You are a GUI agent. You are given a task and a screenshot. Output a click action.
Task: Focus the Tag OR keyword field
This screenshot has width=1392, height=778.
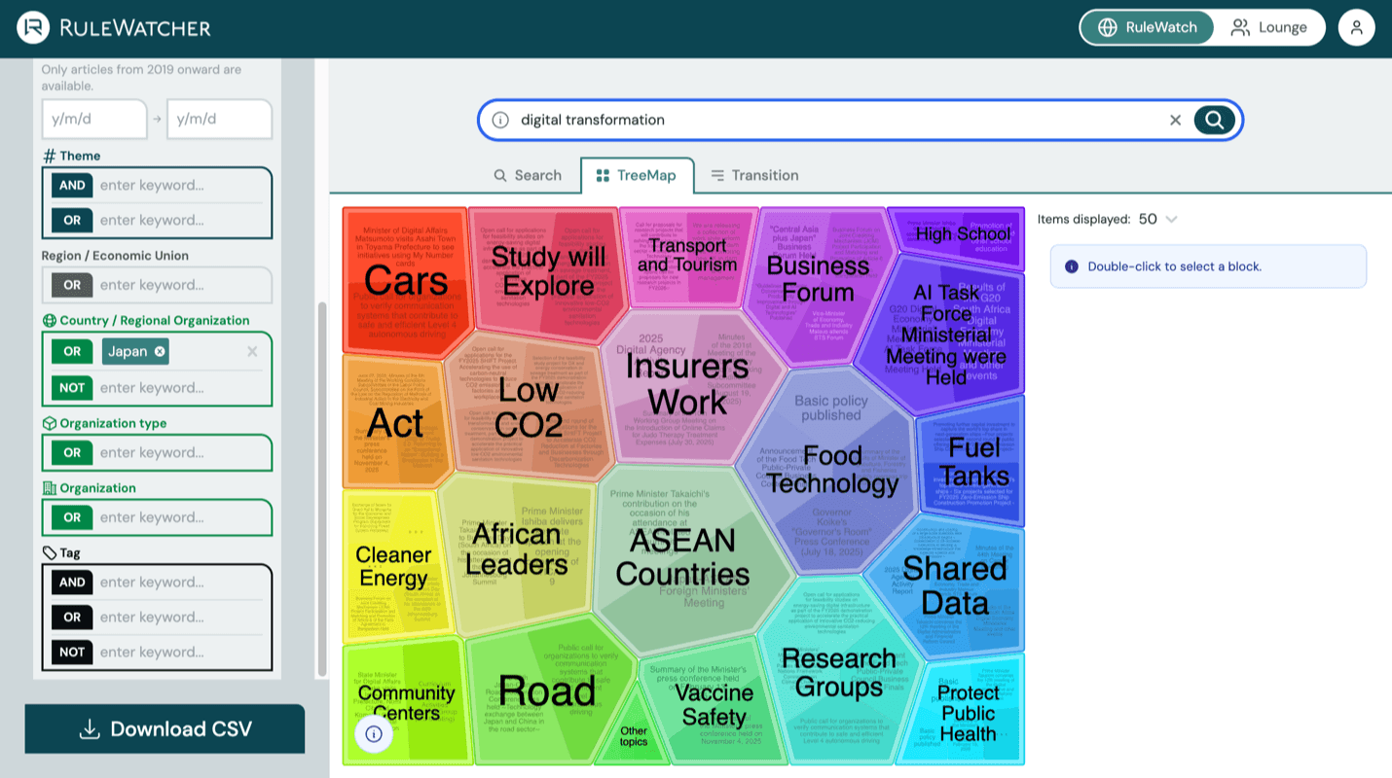(180, 617)
